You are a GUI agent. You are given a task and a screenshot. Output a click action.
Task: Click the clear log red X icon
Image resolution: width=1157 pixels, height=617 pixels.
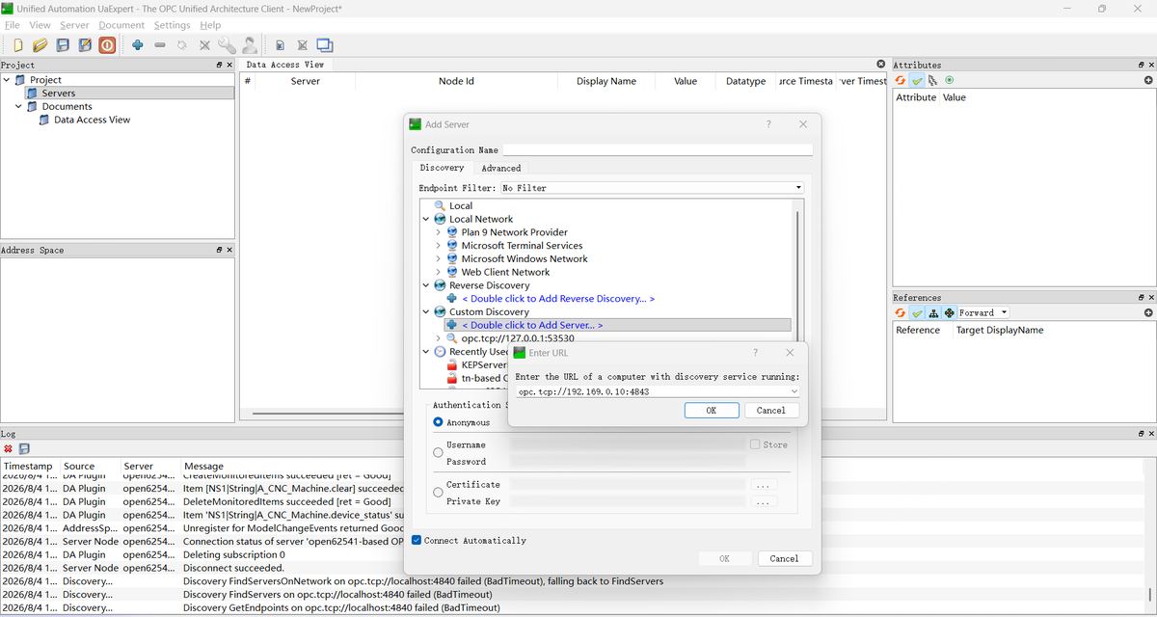9,449
